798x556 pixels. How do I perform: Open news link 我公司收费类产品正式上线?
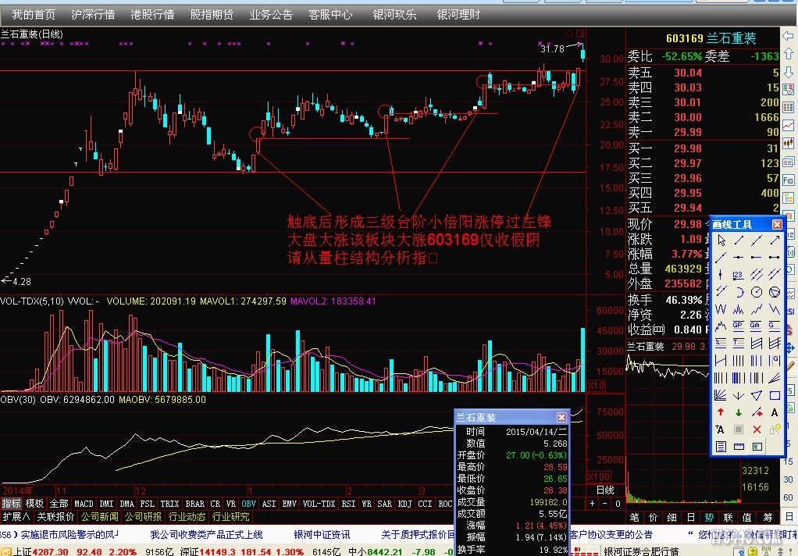(206, 535)
